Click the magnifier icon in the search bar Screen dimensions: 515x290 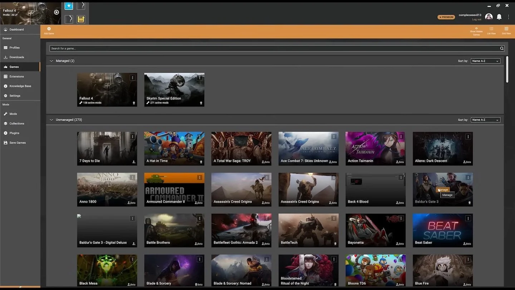click(x=502, y=48)
